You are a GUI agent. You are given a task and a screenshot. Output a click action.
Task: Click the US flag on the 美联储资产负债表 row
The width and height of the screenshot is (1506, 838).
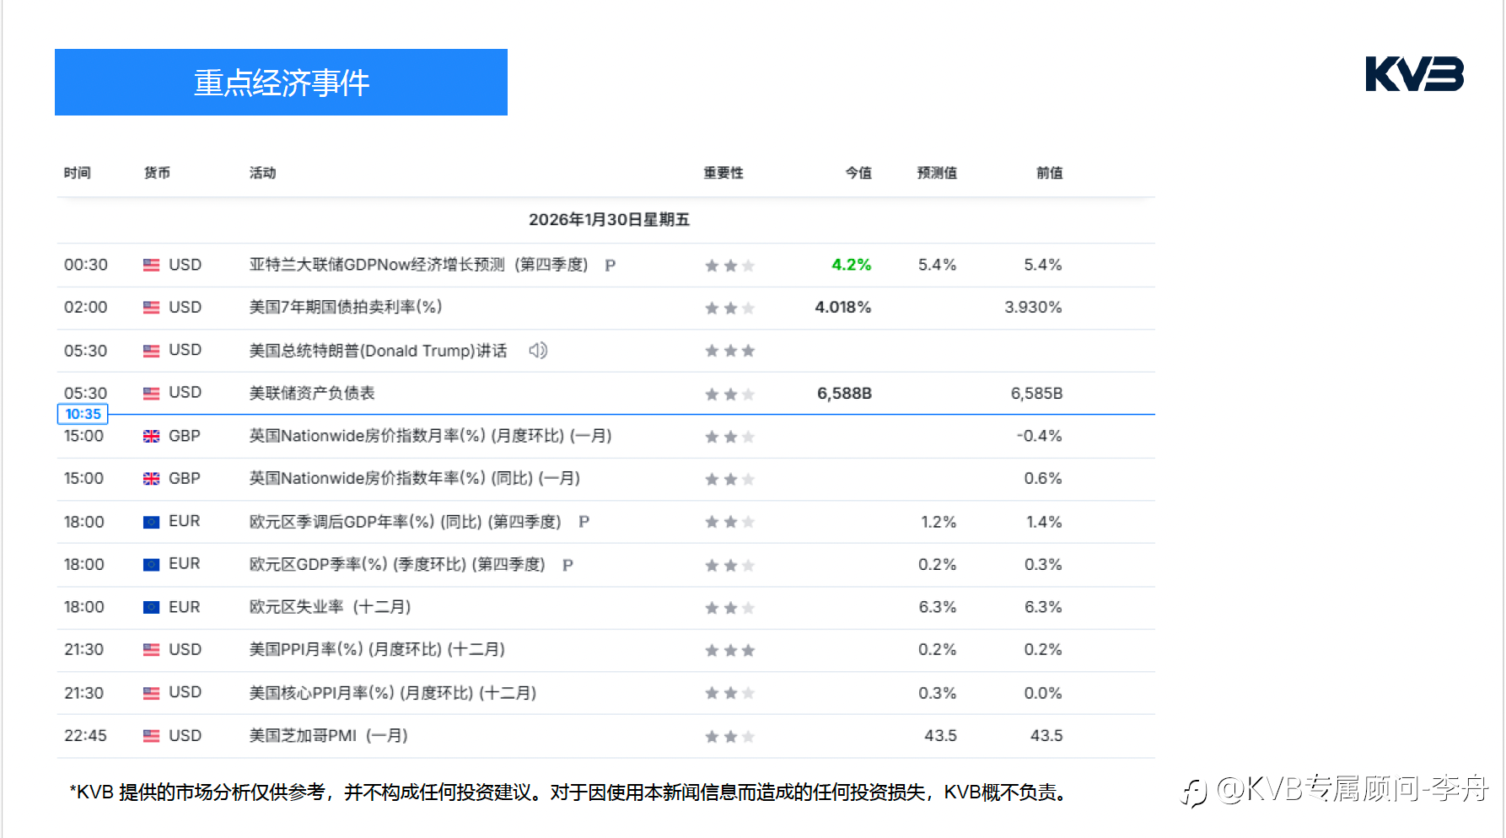click(152, 393)
